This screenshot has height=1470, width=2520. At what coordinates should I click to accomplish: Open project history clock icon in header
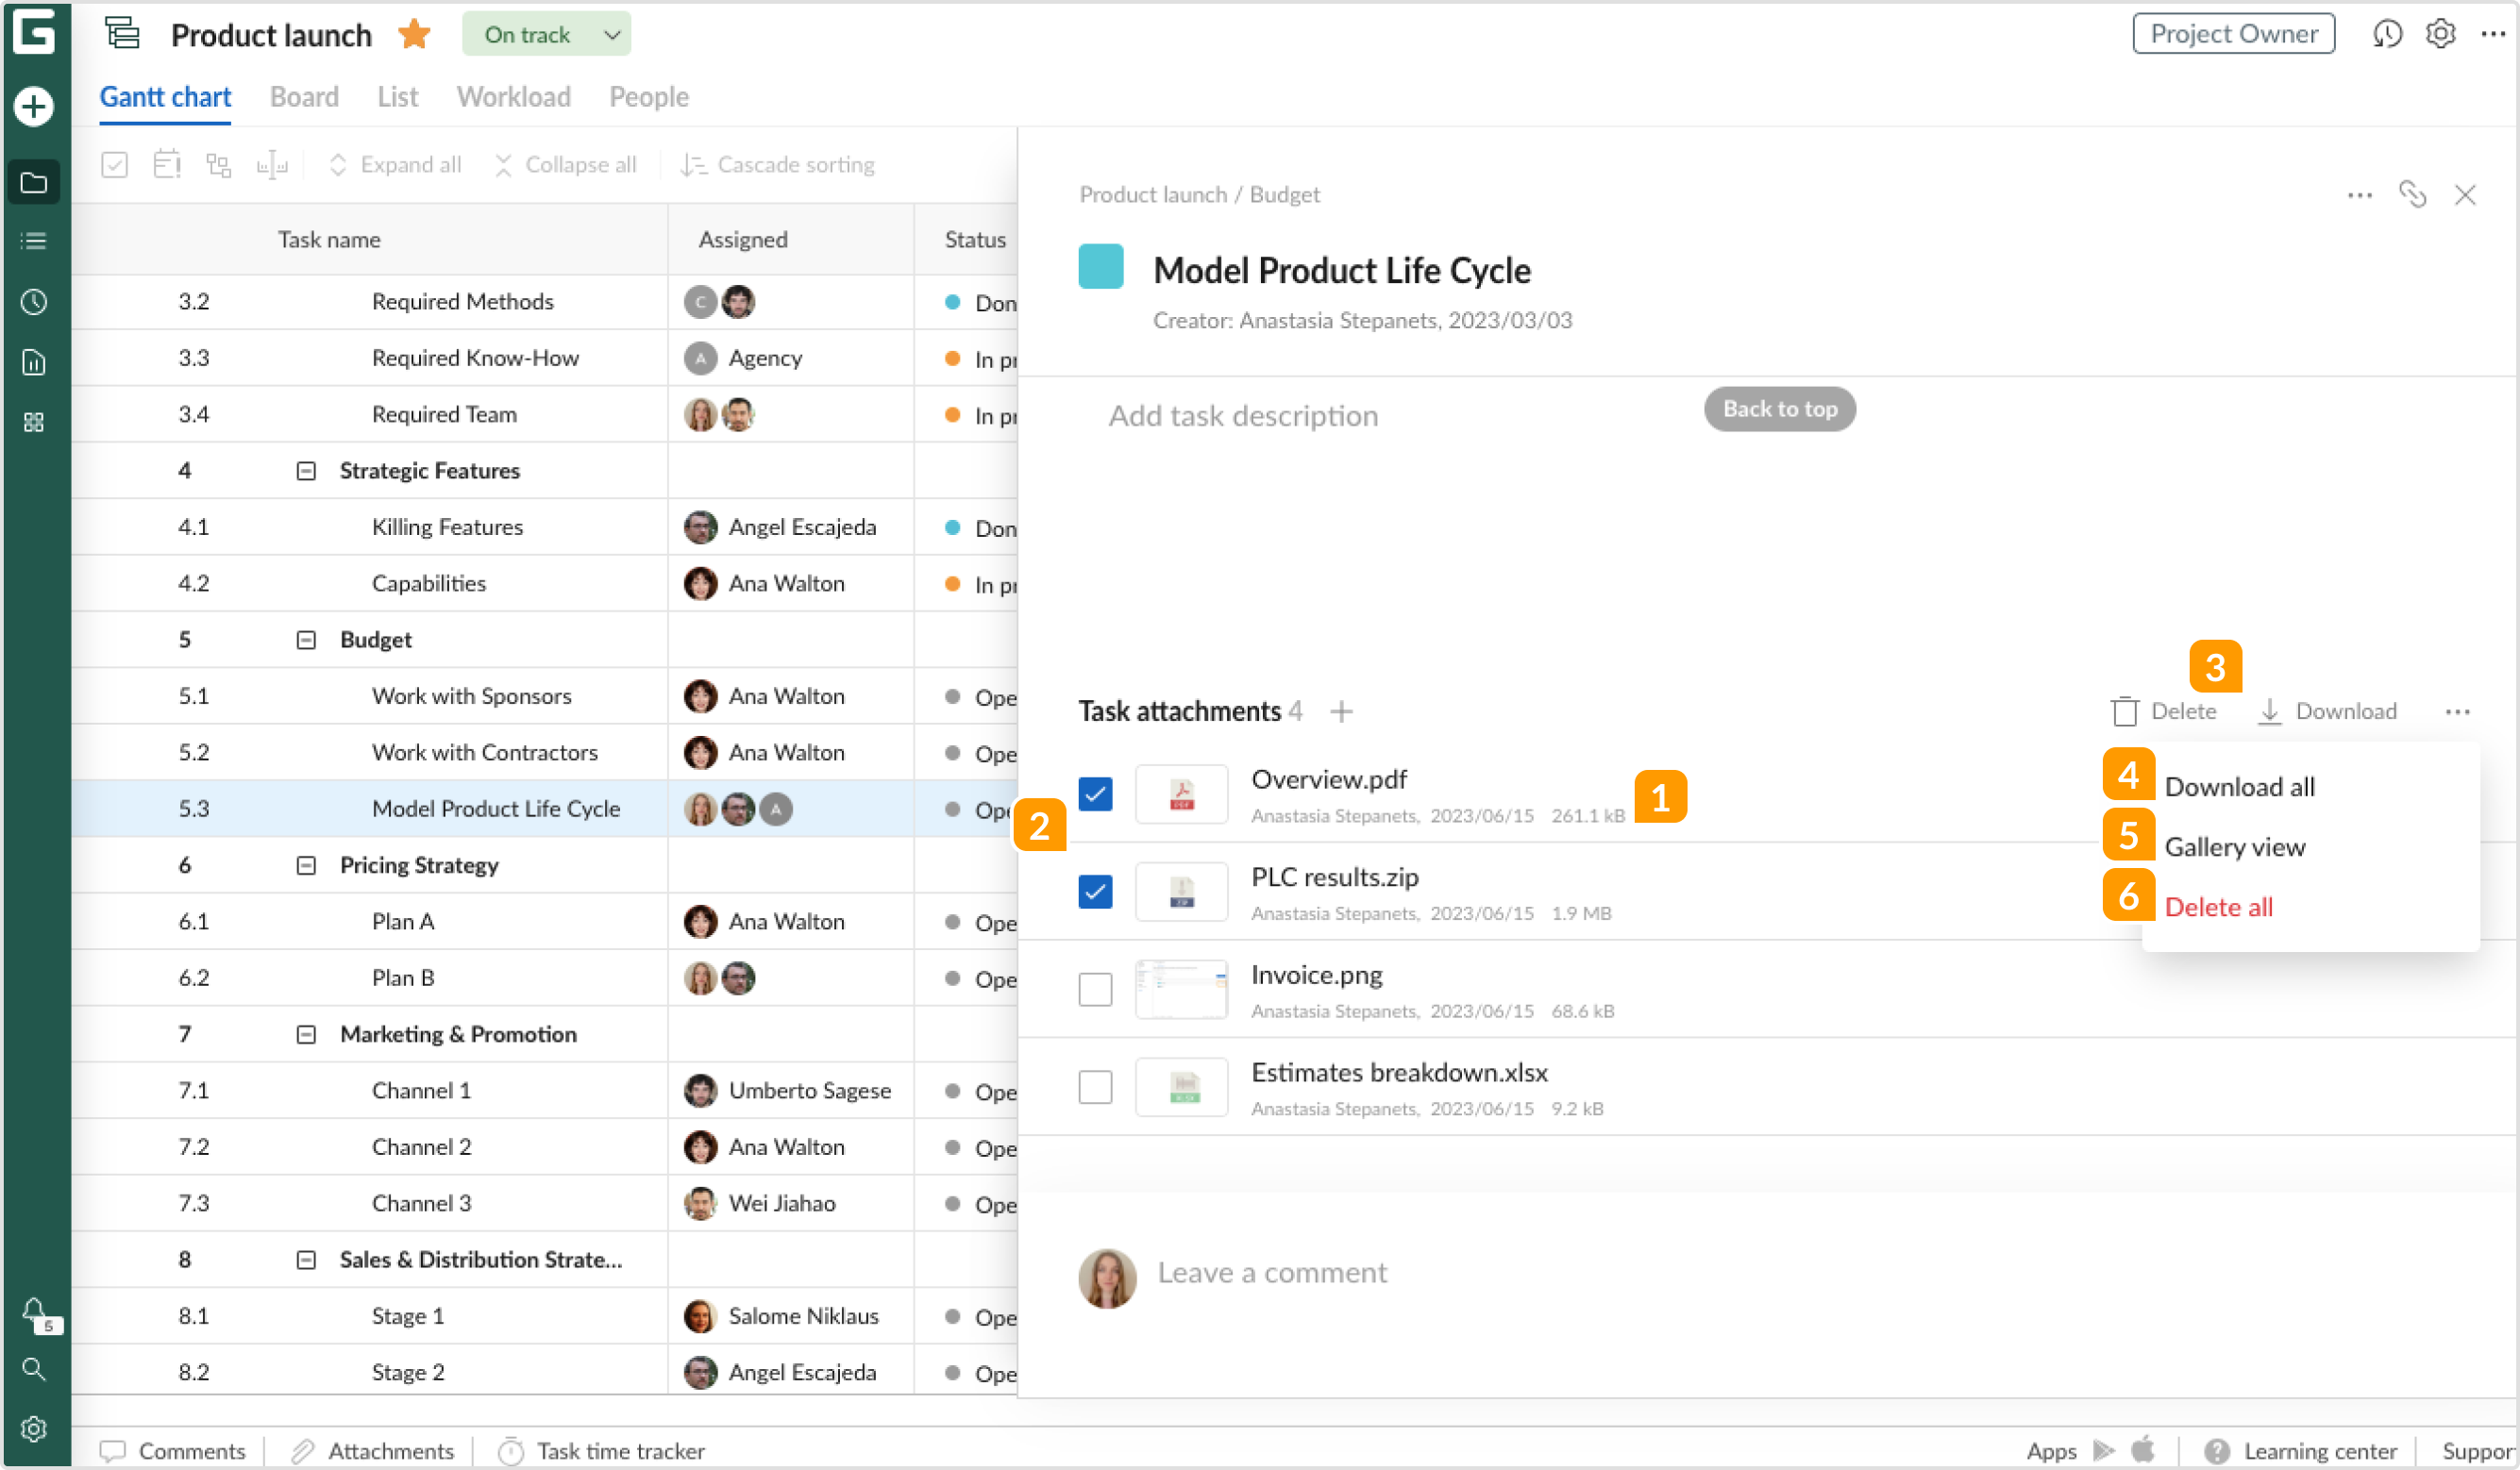(2386, 34)
